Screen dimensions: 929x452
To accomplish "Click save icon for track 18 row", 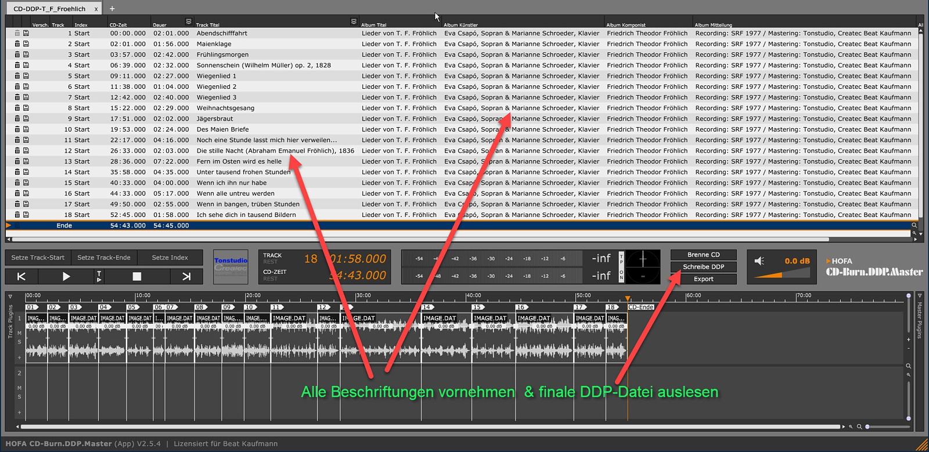I will pos(26,215).
